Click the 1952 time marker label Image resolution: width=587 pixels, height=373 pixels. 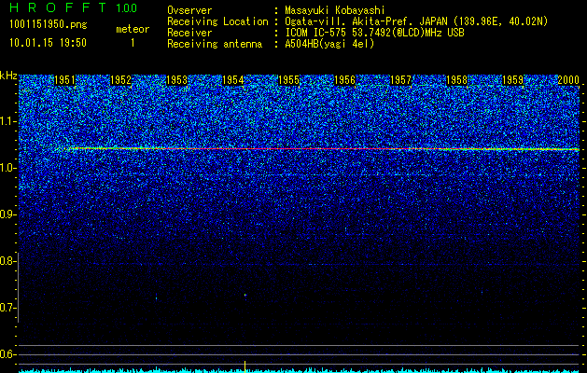121,80
